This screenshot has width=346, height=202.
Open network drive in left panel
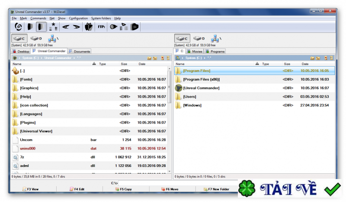coord(53,39)
